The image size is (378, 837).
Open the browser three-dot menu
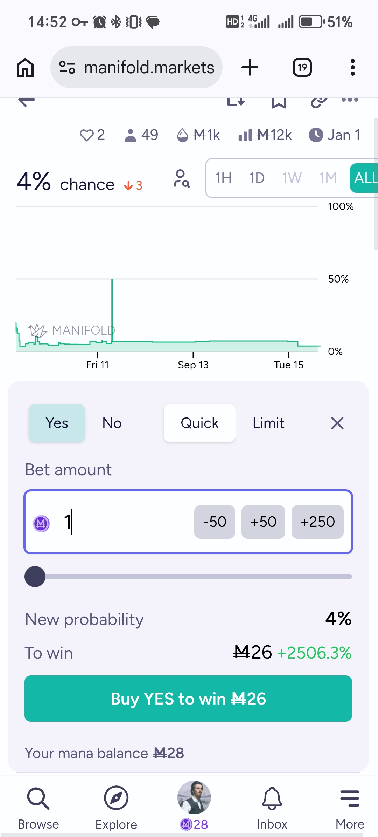pyautogui.click(x=352, y=67)
